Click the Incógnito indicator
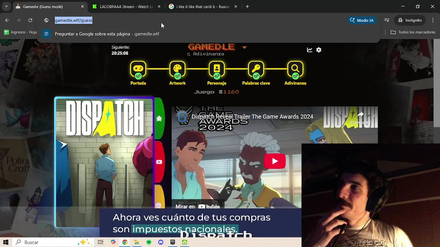The width and height of the screenshot is (440, 247). click(410, 20)
